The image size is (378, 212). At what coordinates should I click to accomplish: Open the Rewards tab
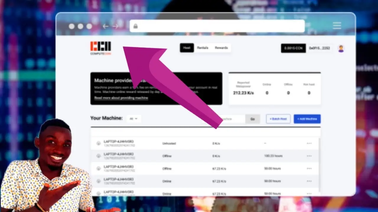point(221,48)
